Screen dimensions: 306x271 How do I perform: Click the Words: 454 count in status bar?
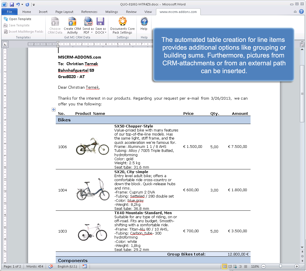(35, 266)
